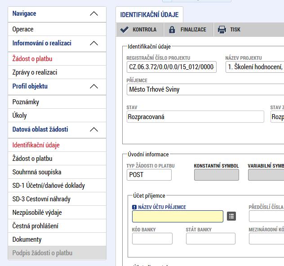
Task: Select the Identifikační údaje tab header
Action: click(x=149, y=15)
